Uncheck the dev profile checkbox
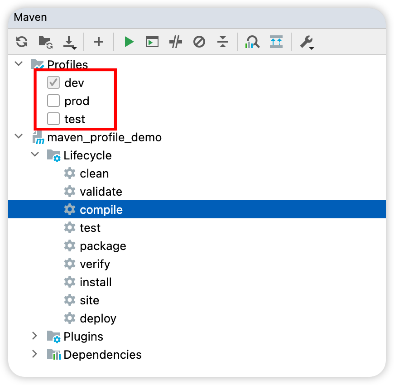The height and width of the screenshot is (385, 394). [x=53, y=83]
